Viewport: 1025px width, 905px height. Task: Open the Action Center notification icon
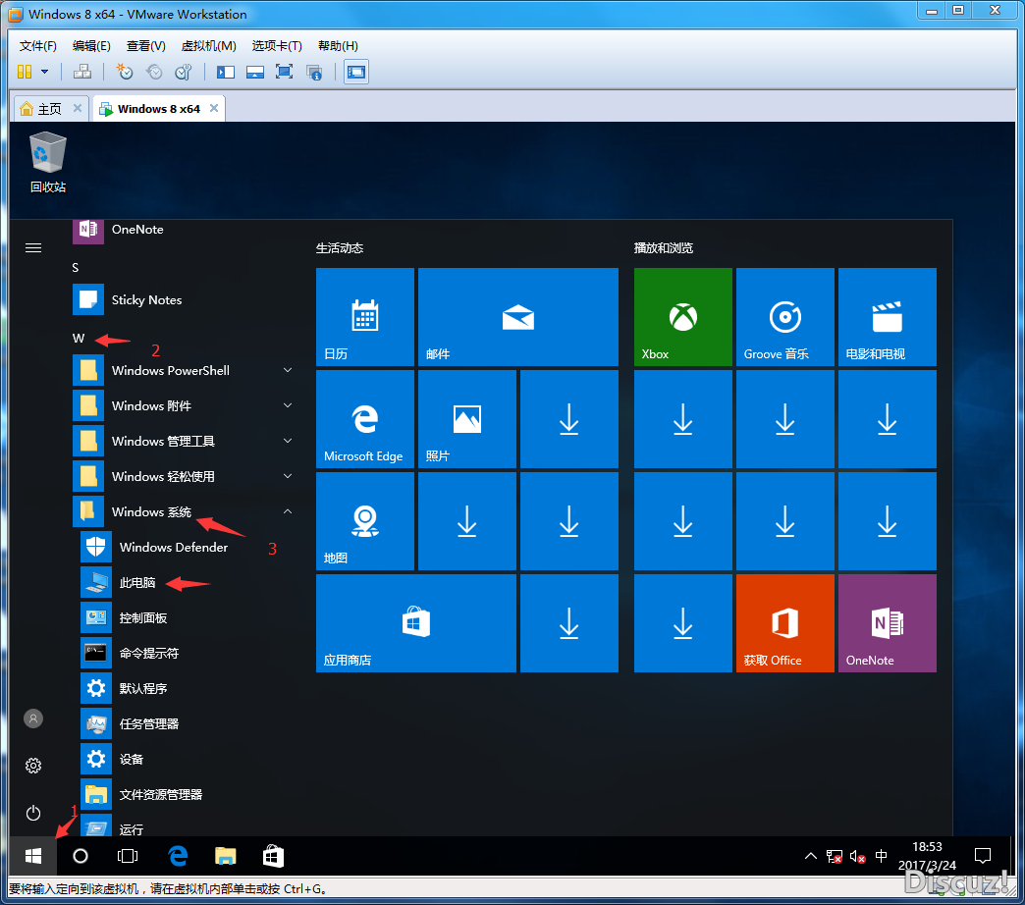[983, 856]
